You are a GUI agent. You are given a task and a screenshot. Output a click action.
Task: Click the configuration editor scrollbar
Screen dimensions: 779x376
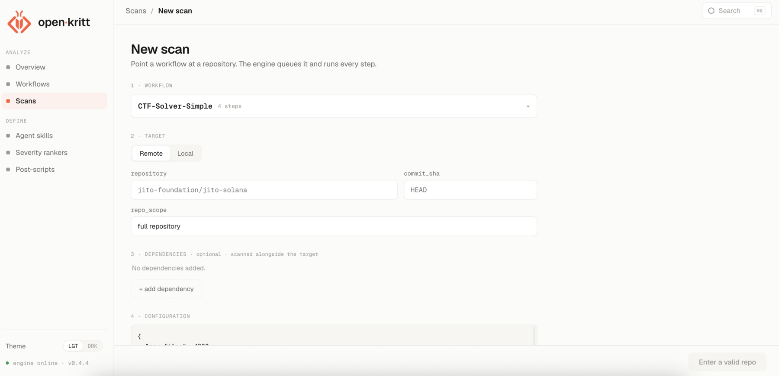534,336
